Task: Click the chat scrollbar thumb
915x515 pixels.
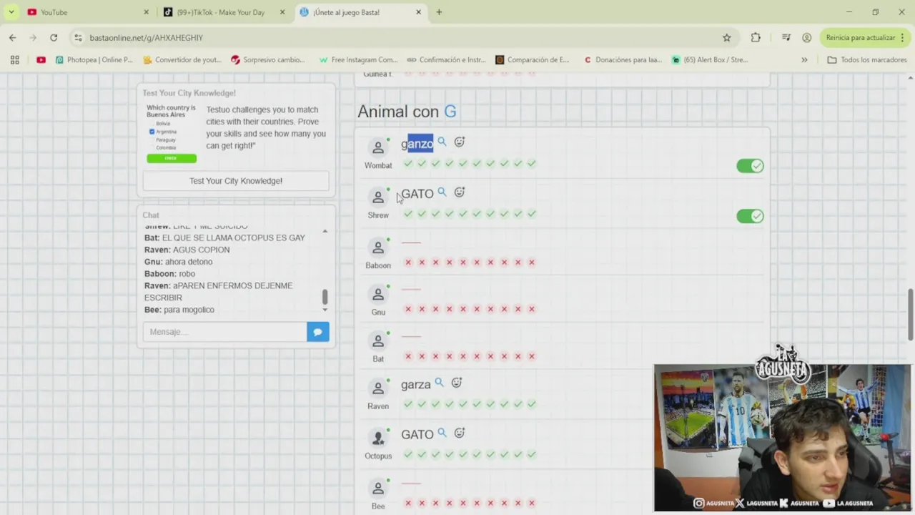Action: [x=325, y=297]
